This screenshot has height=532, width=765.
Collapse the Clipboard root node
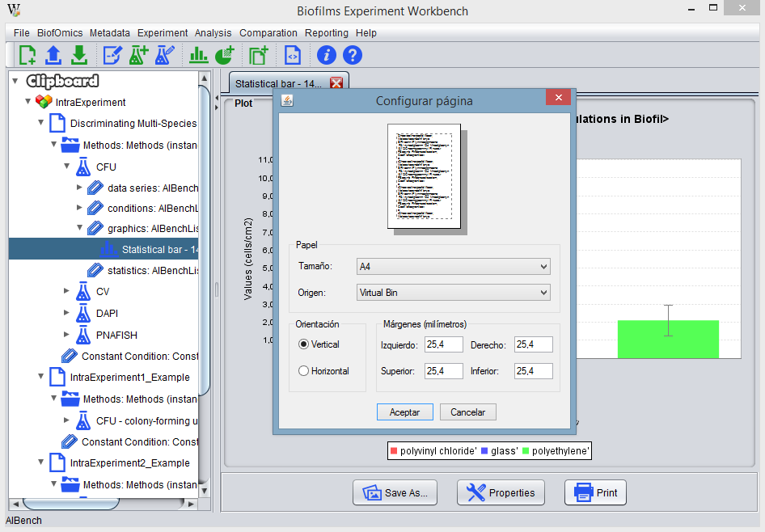[15, 81]
